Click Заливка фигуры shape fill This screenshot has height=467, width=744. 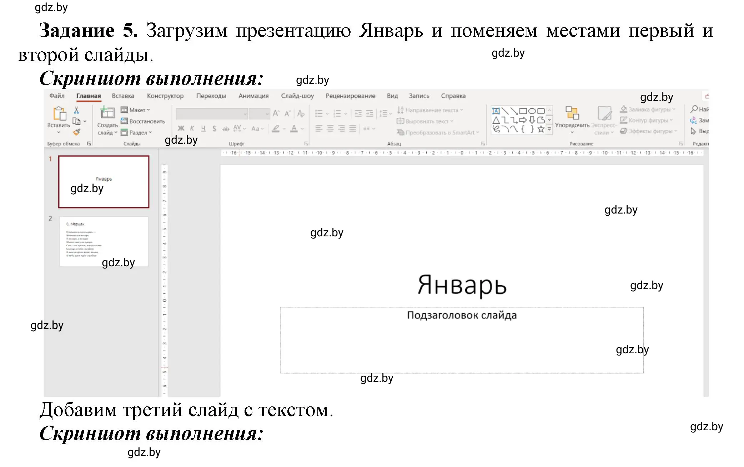(x=648, y=109)
